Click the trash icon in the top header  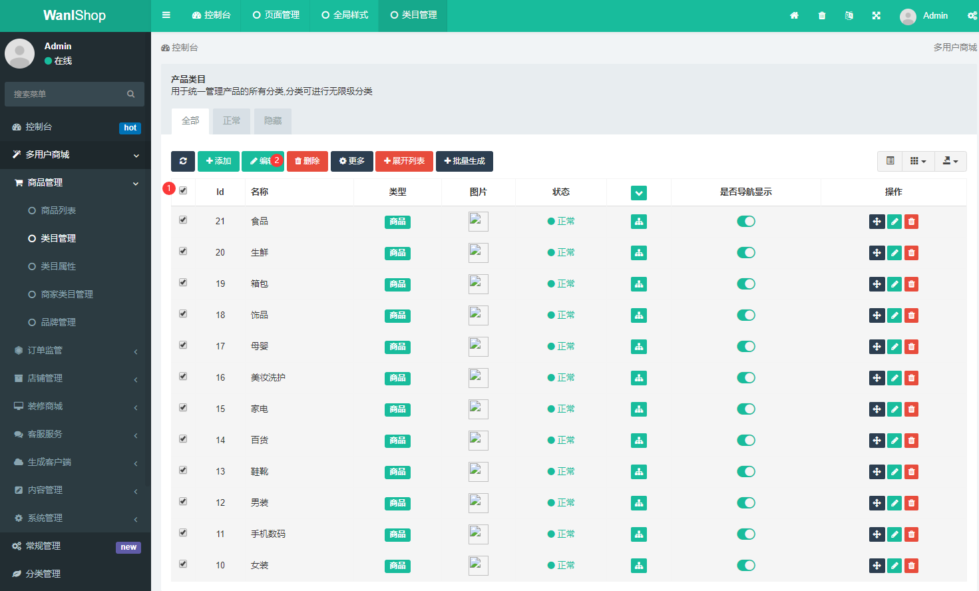coord(822,15)
